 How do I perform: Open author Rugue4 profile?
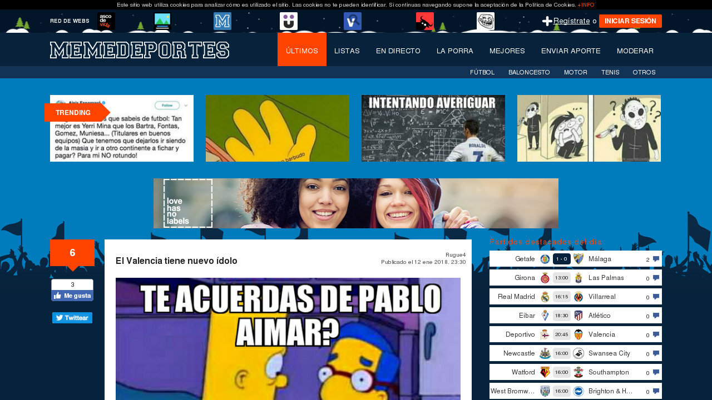(456, 255)
